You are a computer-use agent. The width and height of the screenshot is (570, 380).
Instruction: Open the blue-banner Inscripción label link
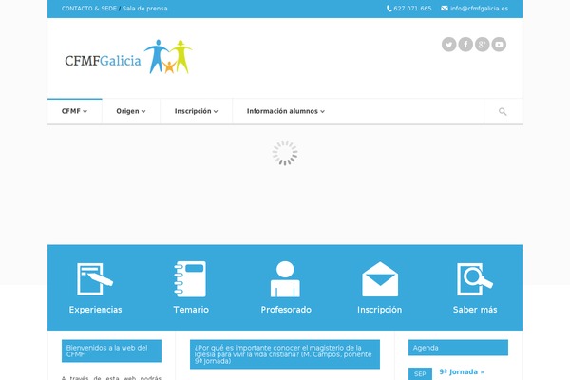tap(379, 310)
